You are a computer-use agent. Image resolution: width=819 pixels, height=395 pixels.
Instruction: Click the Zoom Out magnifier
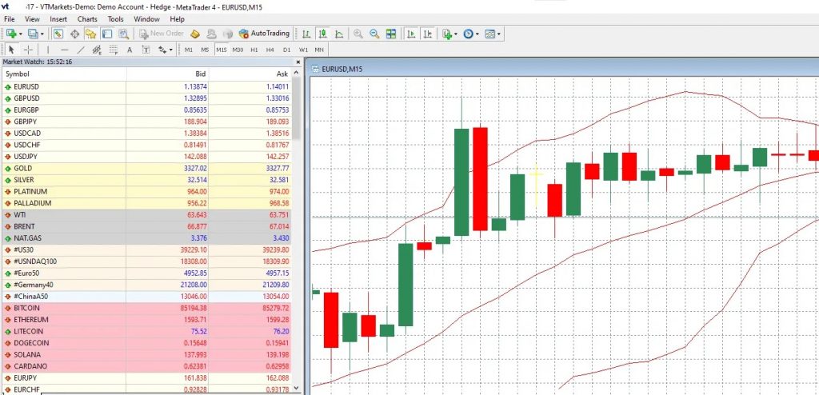[x=374, y=34]
